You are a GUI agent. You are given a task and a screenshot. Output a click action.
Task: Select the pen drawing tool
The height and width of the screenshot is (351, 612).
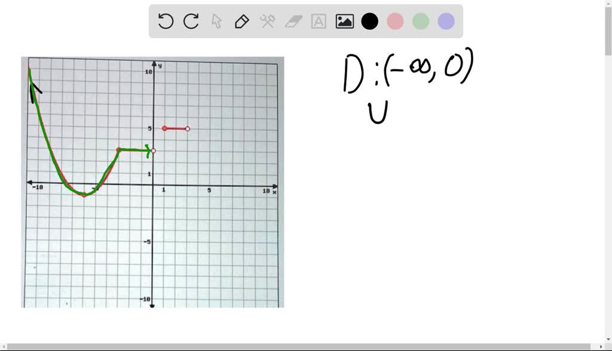click(241, 21)
